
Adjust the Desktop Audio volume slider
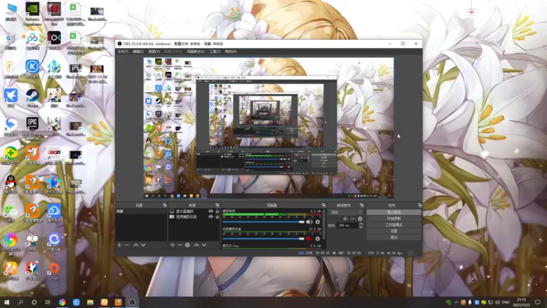click(x=263, y=222)
